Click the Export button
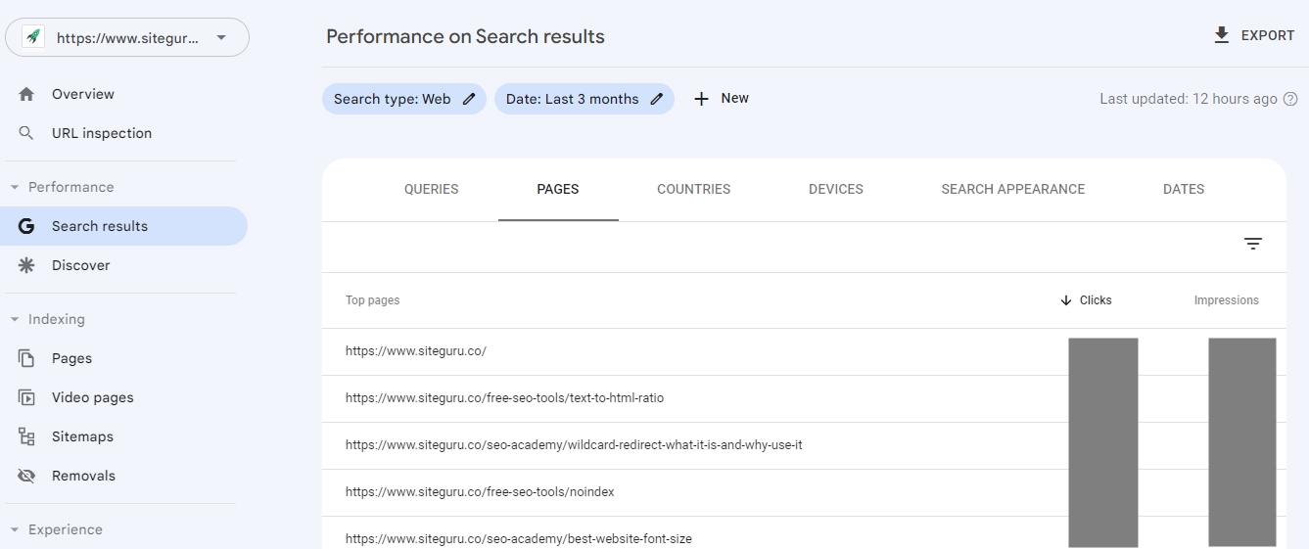Viewport: 1309px width, 549px height. pos(1254,35)
